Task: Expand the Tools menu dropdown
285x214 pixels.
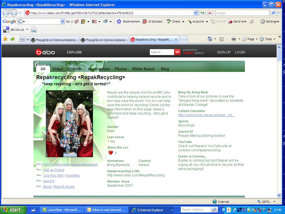Action: 274,39
